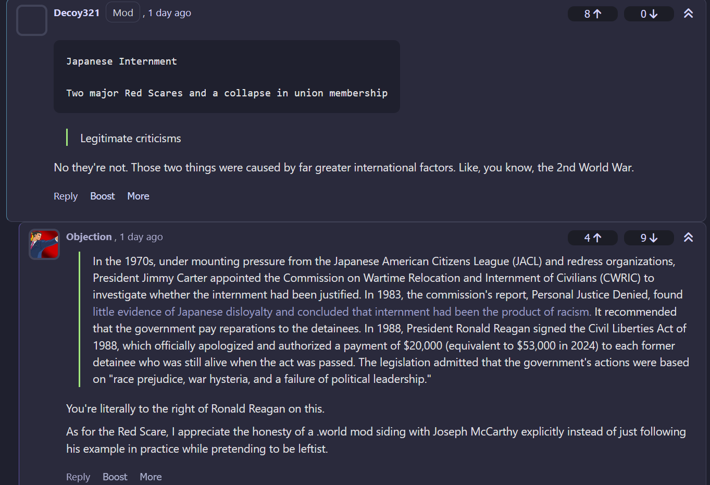Open More options under Objection's comment
Image resolution: width=710 pixels, height=485 pixels.
[151, 477]
